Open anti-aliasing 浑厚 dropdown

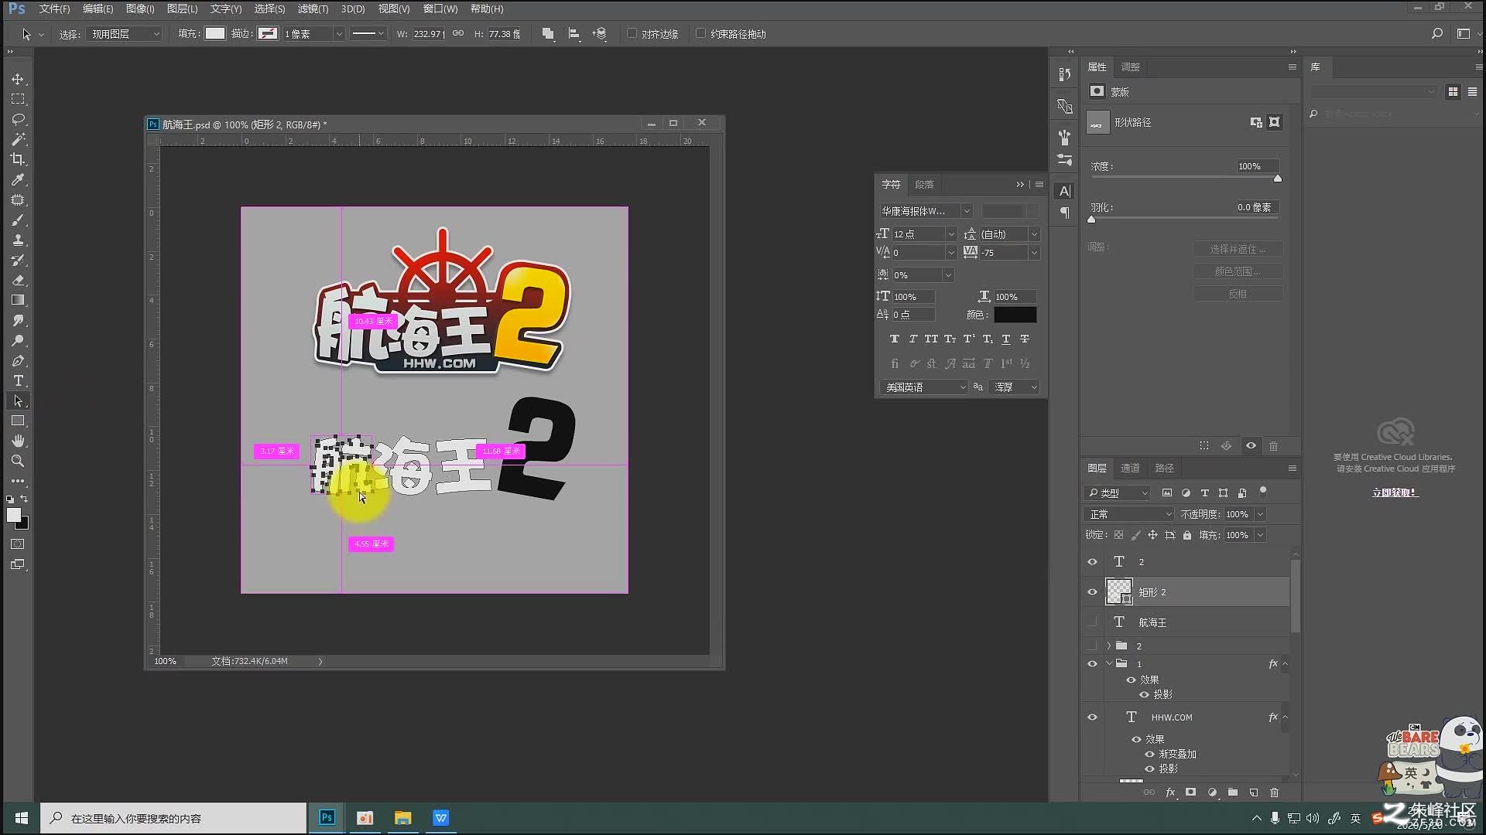pyautogui.click(x=1015, y=387)
